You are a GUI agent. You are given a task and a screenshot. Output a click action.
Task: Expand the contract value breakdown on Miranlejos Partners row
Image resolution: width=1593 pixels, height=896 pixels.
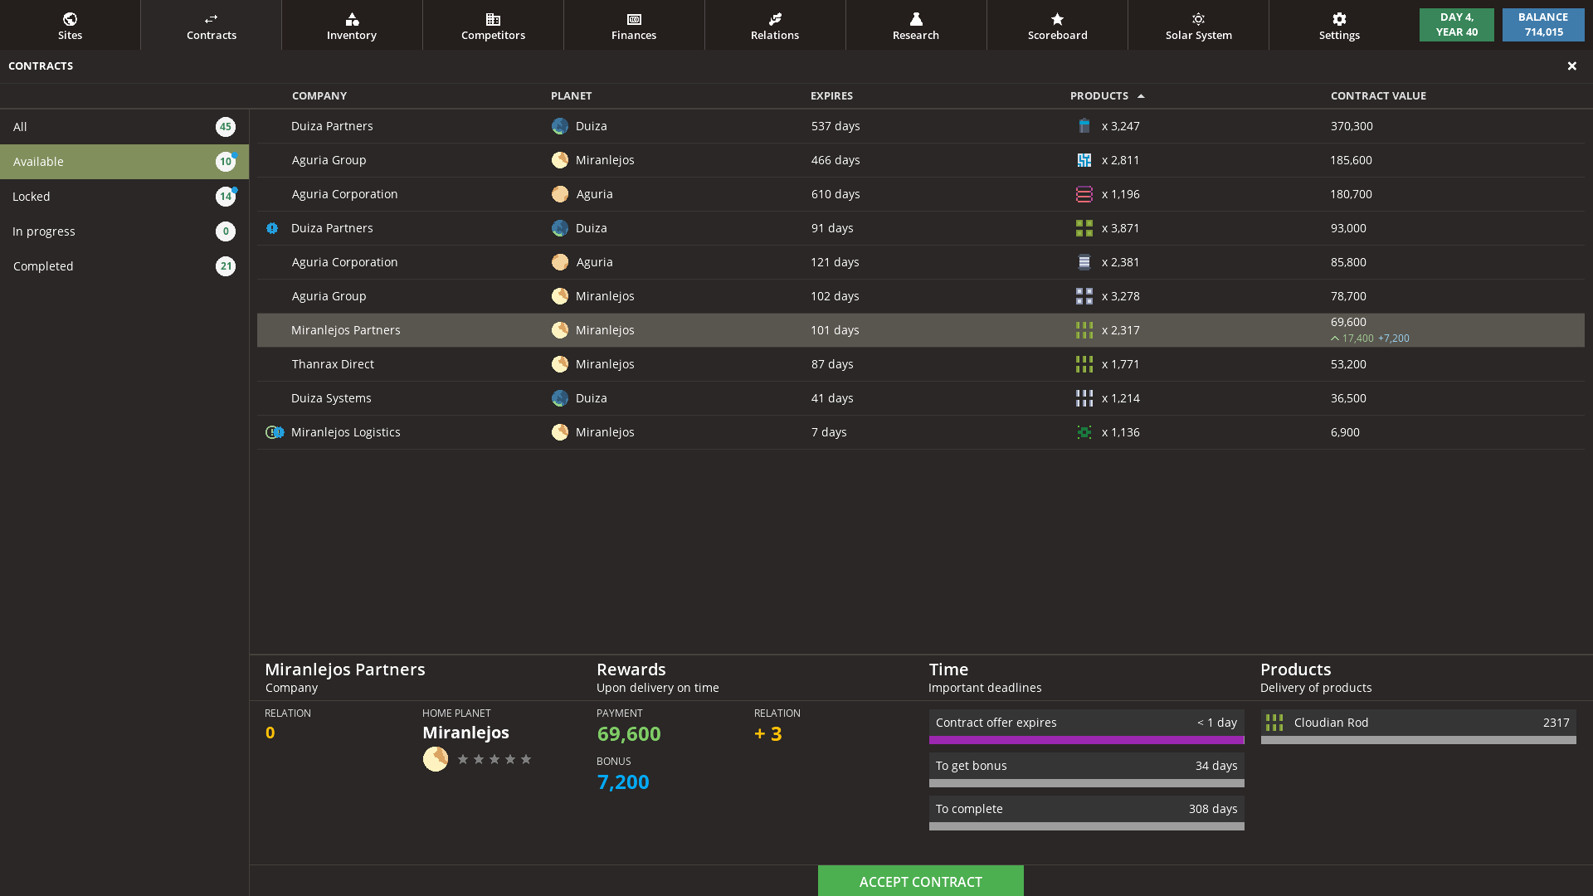pos(1334,338)
